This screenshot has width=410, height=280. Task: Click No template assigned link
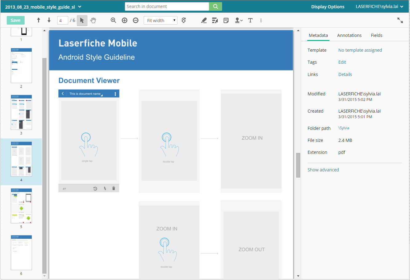click(x=360, y=50)
